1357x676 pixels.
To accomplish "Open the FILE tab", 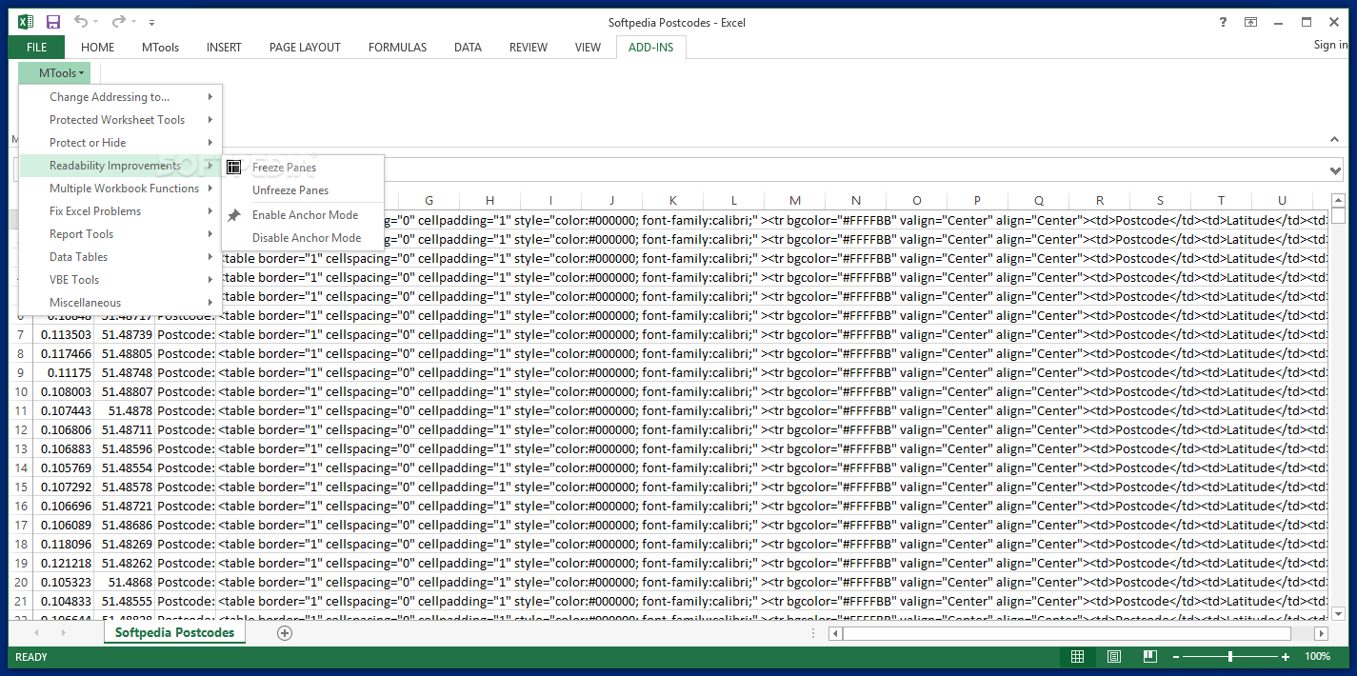I will click(36, 47).
